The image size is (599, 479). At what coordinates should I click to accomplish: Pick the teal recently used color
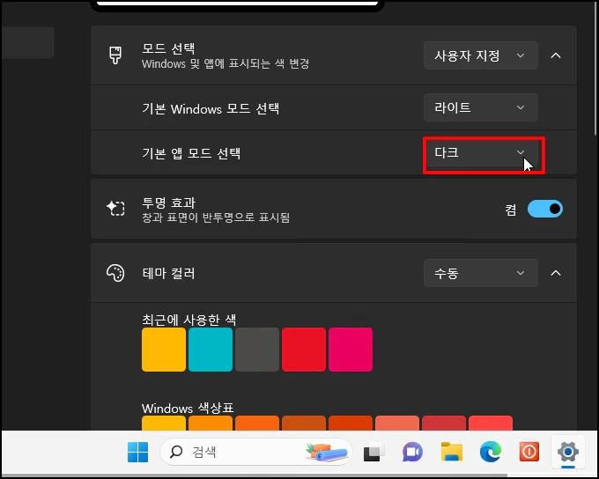coord(211,350)
